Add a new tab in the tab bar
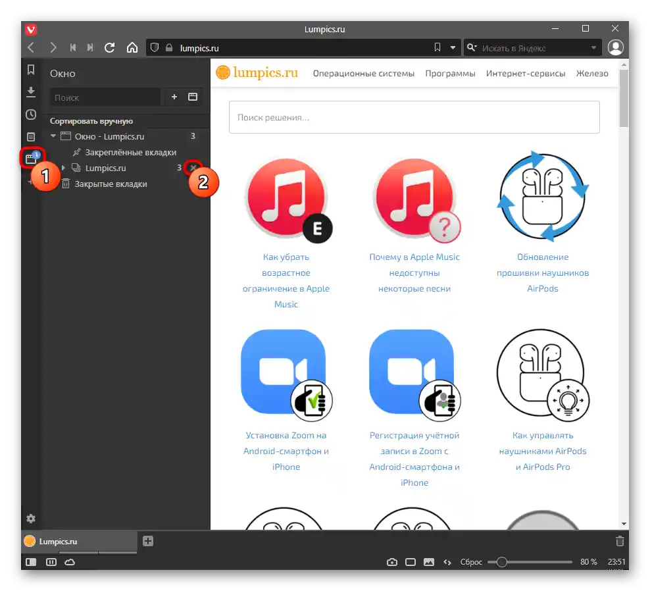This screenshot has height=591, width=650. tap(148, 541)
